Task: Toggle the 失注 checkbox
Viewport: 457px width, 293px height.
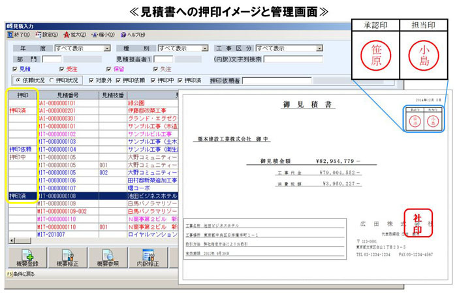Action: coord(155,69)
